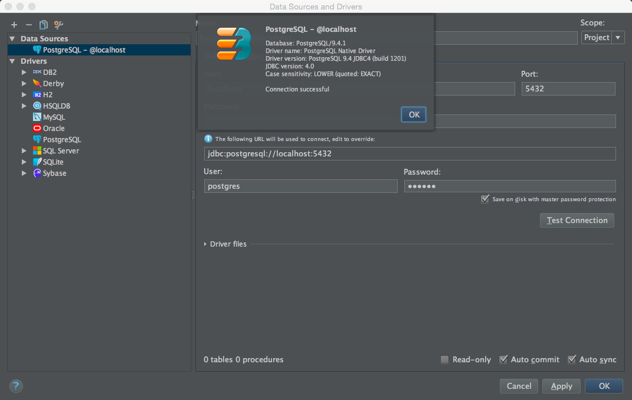This screenshot has width=632, height=400.
Task: Select the MySQL driver row label
Action: coord(54,117)
